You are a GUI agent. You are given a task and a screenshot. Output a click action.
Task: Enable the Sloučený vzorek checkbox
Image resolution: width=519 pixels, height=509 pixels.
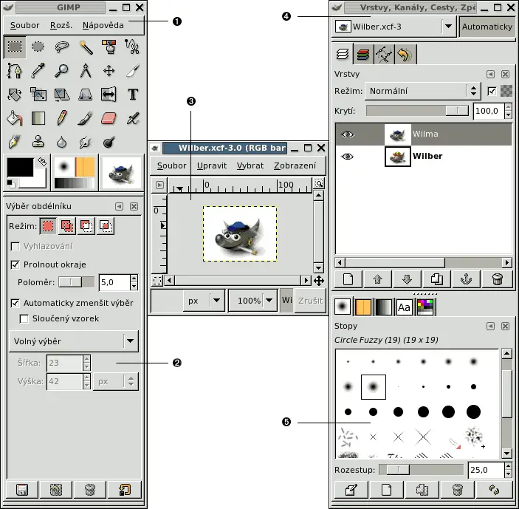click(x=25, y=318)
